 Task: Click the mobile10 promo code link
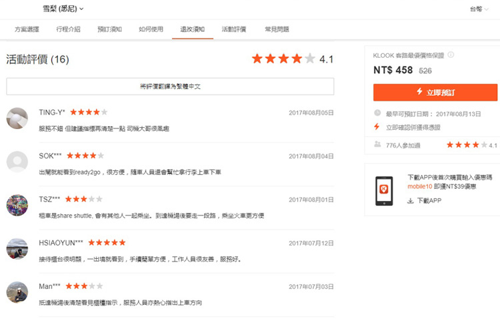click(419, 186)
